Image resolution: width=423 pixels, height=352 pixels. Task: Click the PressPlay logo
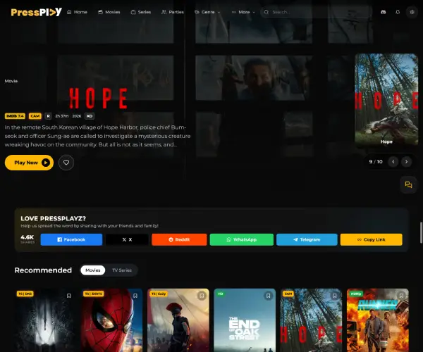point(37,12)
